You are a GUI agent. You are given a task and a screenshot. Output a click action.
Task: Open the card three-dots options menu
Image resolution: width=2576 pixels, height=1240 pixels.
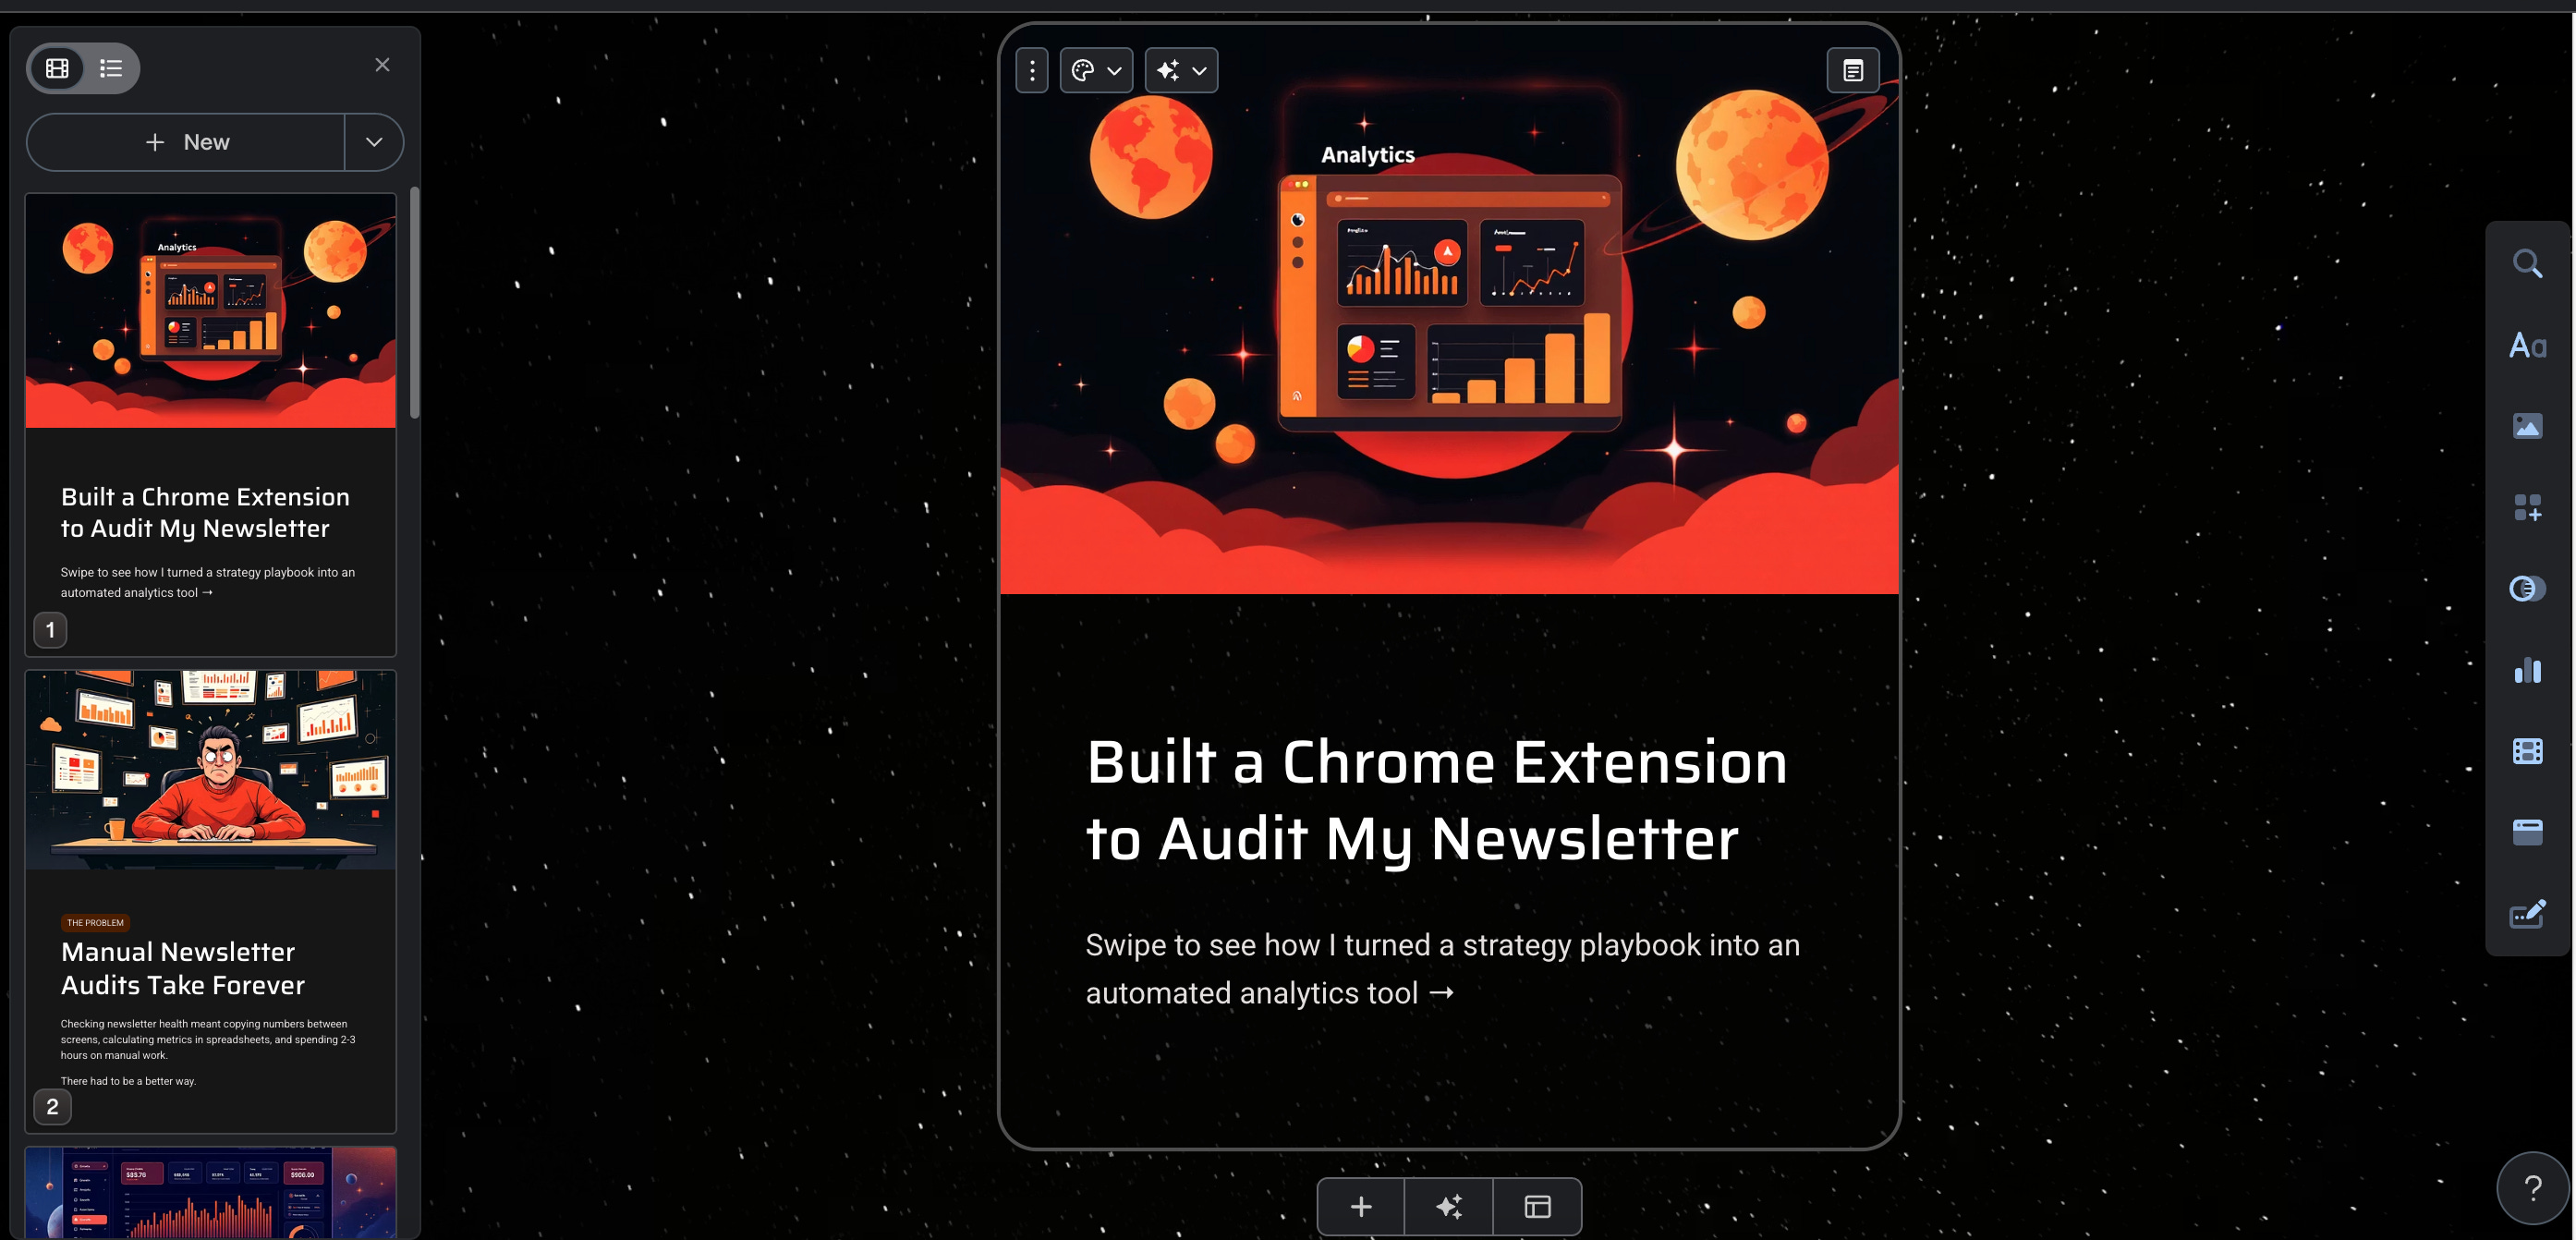(x=1032, y=71)
